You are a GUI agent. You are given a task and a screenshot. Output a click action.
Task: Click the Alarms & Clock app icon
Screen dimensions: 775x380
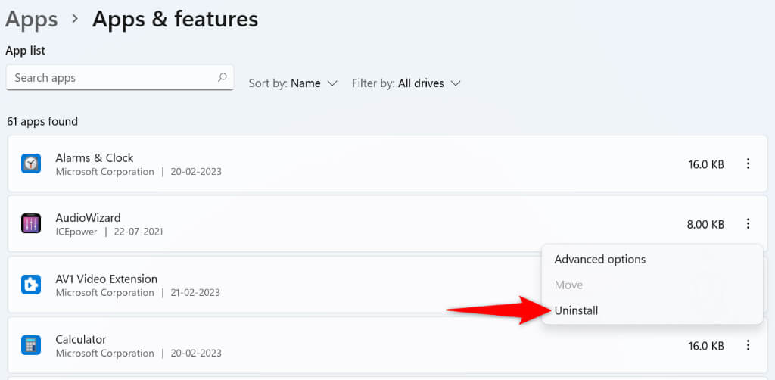(x=31, y=164)
